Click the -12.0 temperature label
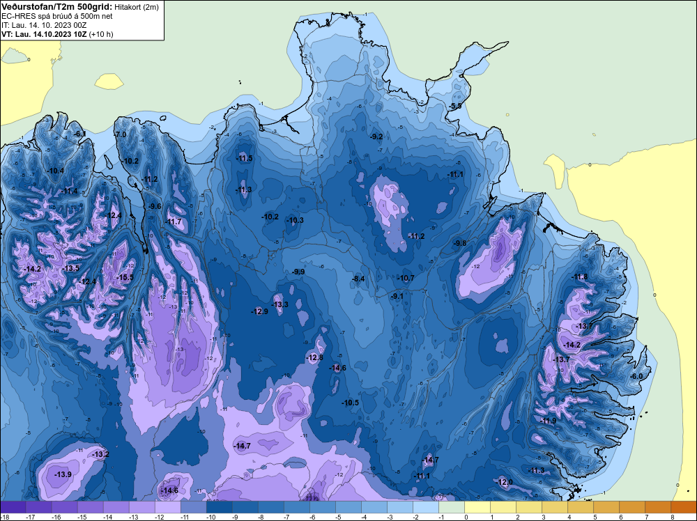 coord(504,482)
